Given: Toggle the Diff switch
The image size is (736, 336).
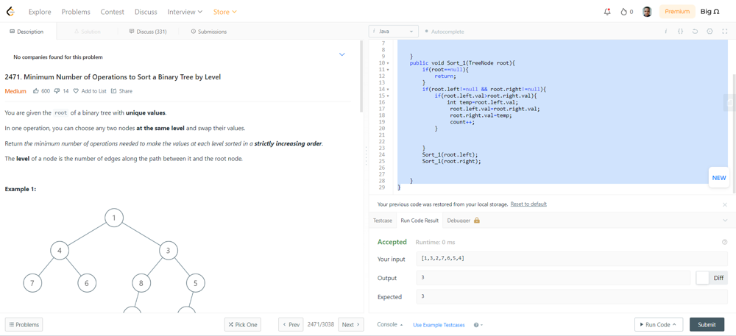Looking at the screenshot, I should coord(704,278).
